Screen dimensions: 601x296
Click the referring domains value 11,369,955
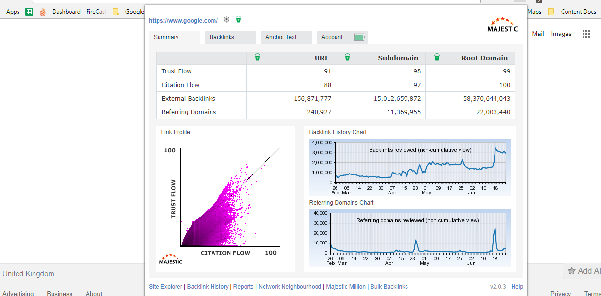coord(404,112)
